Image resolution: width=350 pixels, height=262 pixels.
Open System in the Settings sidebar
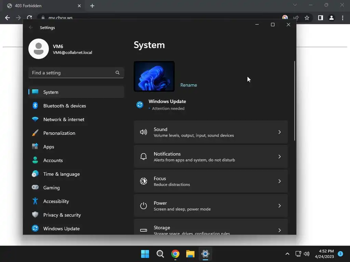76,92
